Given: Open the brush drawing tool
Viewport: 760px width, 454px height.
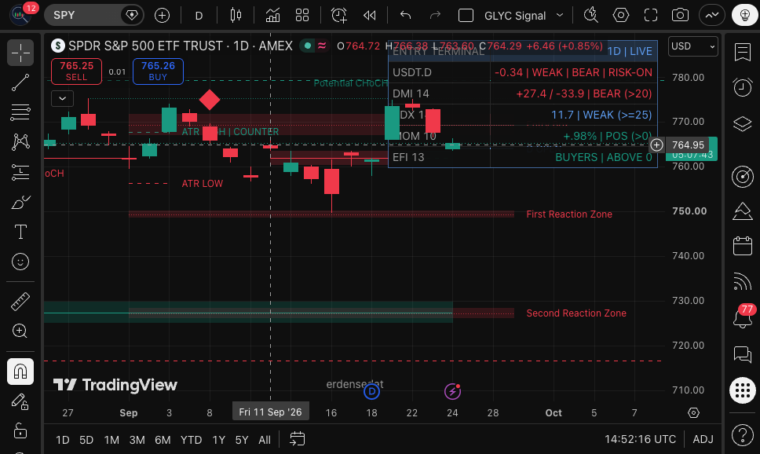Looking at the screenshot, I should [x=20, y=203].
